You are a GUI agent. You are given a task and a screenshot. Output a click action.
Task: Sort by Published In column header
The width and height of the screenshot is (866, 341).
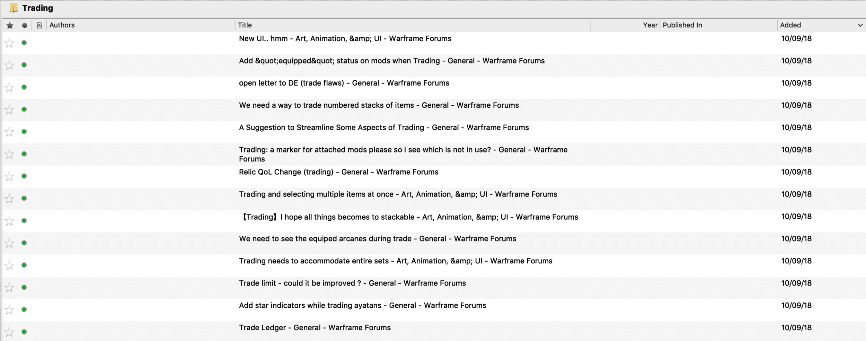tap(682, 25)
